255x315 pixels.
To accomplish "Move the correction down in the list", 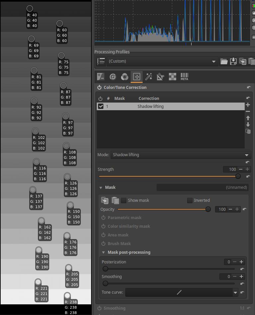I will (x=248, y=125).
